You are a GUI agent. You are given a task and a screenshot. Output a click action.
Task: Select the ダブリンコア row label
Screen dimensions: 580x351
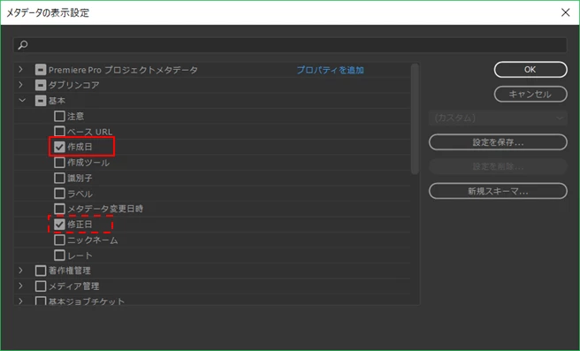pos(74,86)
